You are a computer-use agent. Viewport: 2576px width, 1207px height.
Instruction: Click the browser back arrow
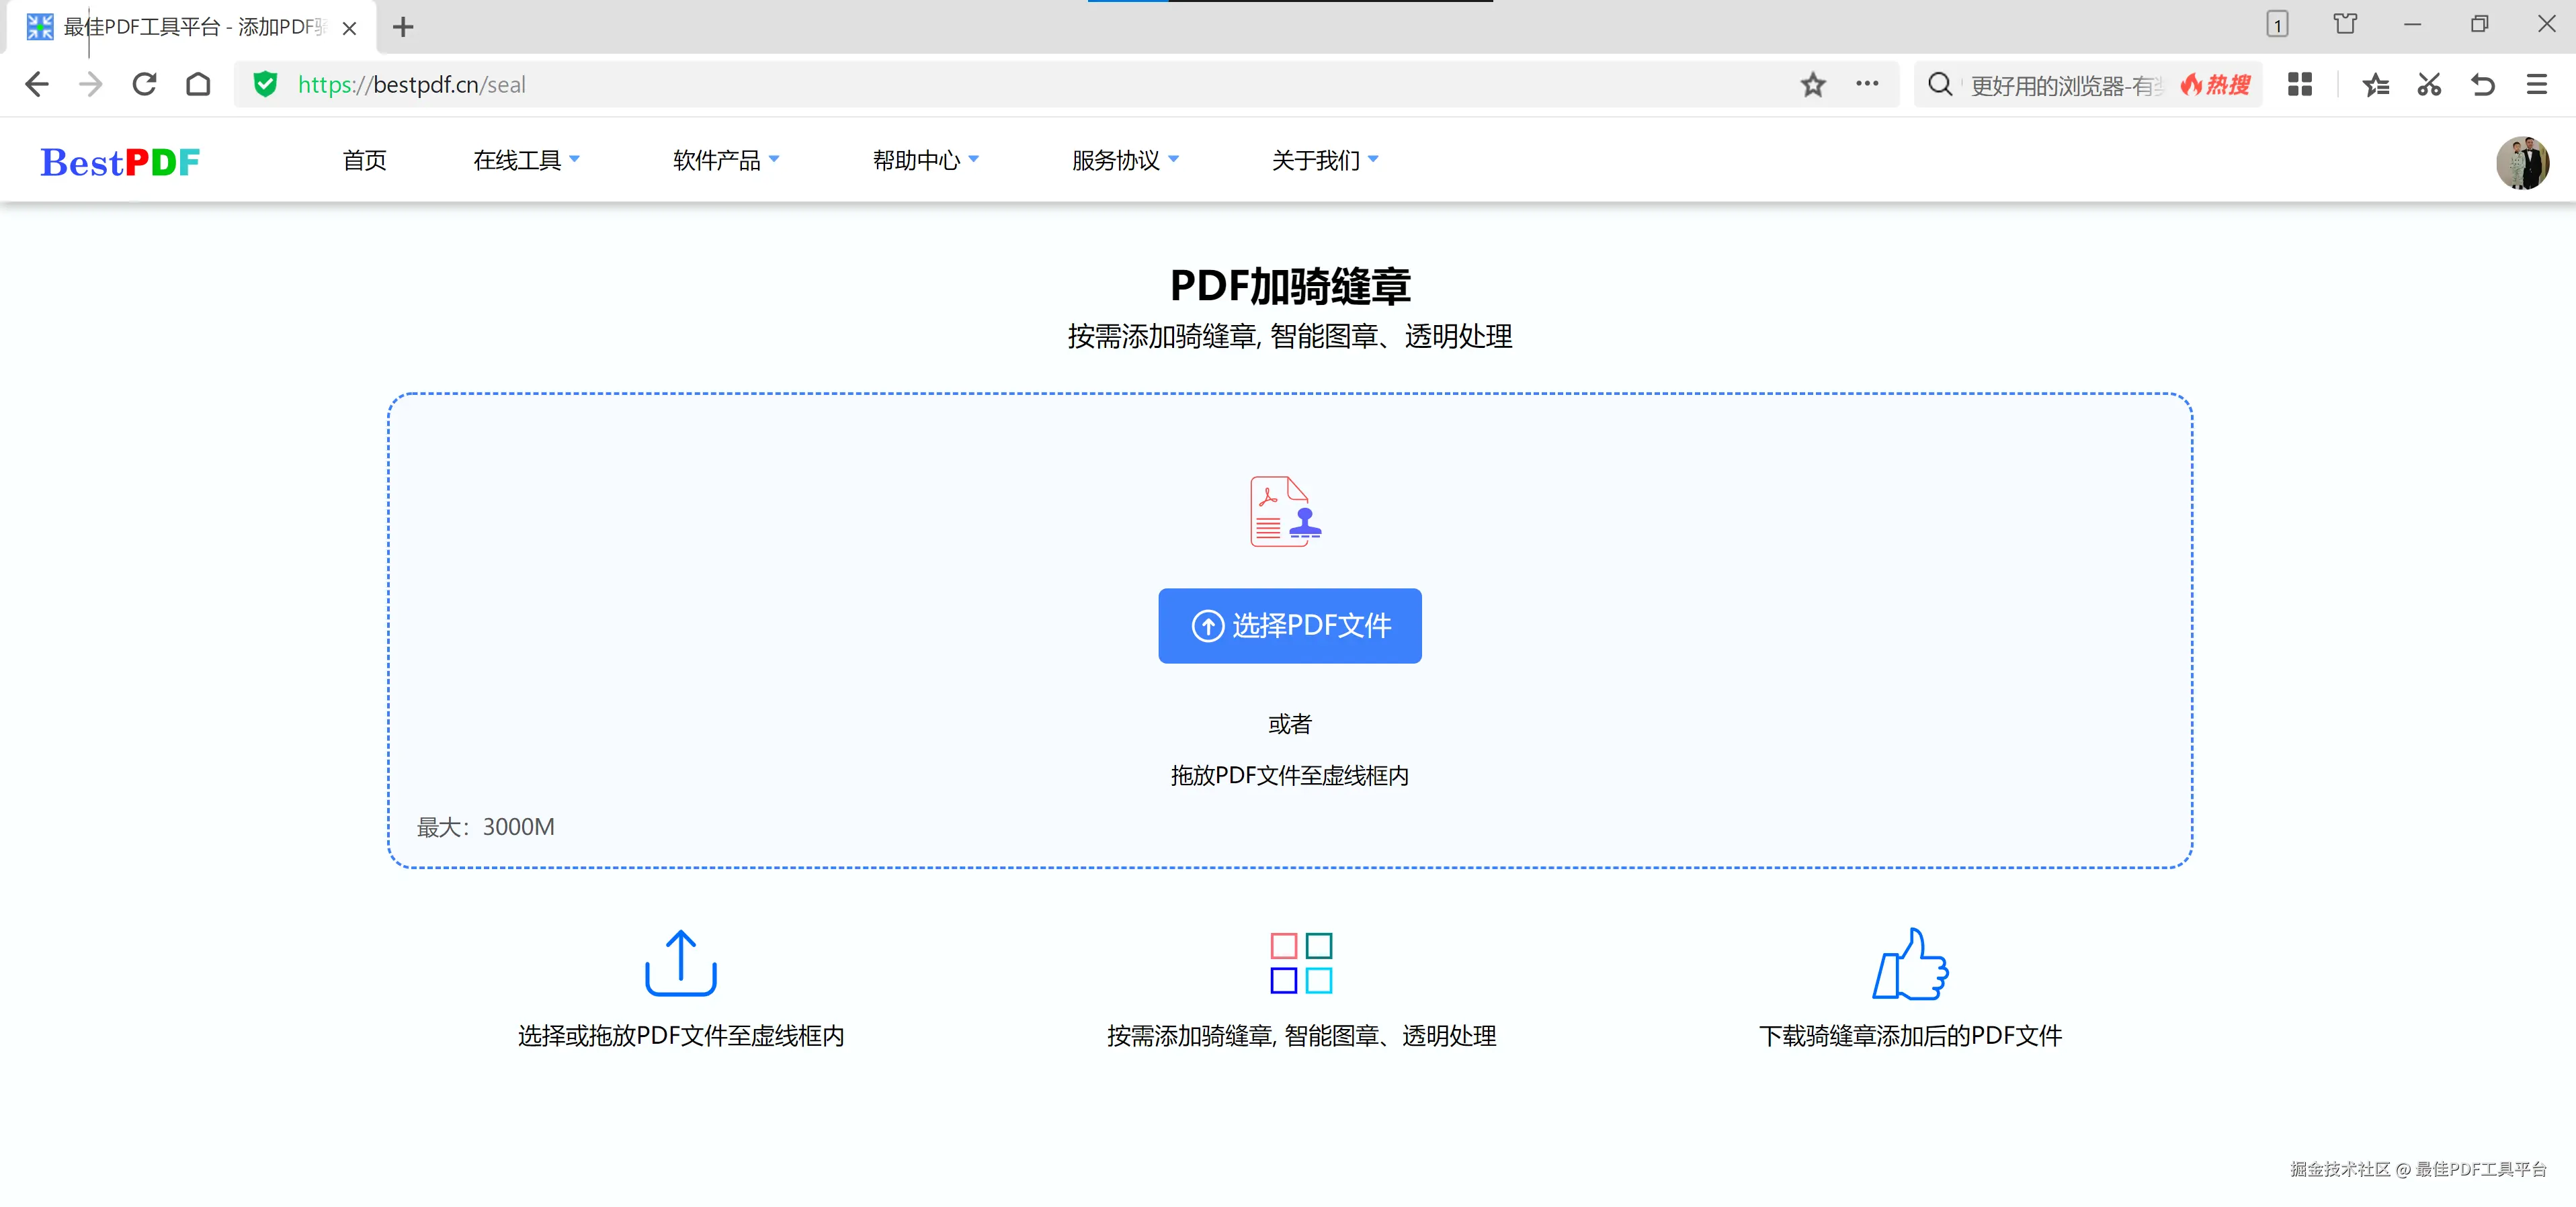pos(37,85)
